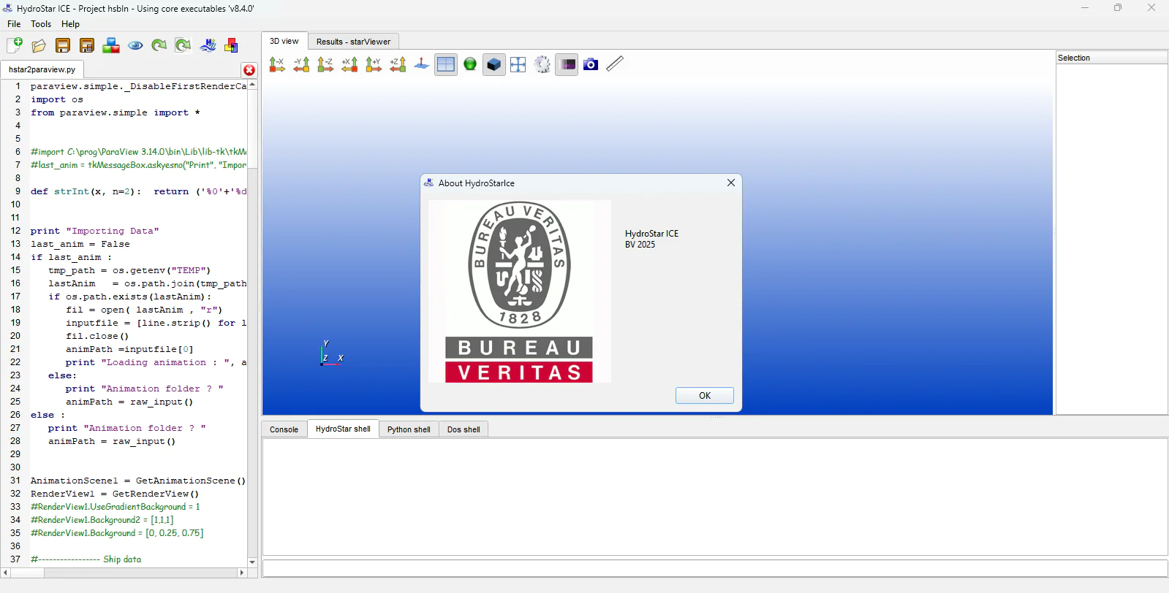The width and height of the screenshot is (1169, 593).
Task: Click the code editor scroll-down arrow
Action: point(252,562)
